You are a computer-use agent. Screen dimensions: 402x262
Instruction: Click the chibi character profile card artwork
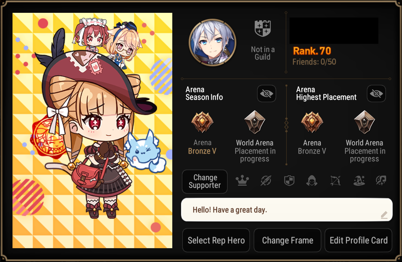(x=92, y=130)
